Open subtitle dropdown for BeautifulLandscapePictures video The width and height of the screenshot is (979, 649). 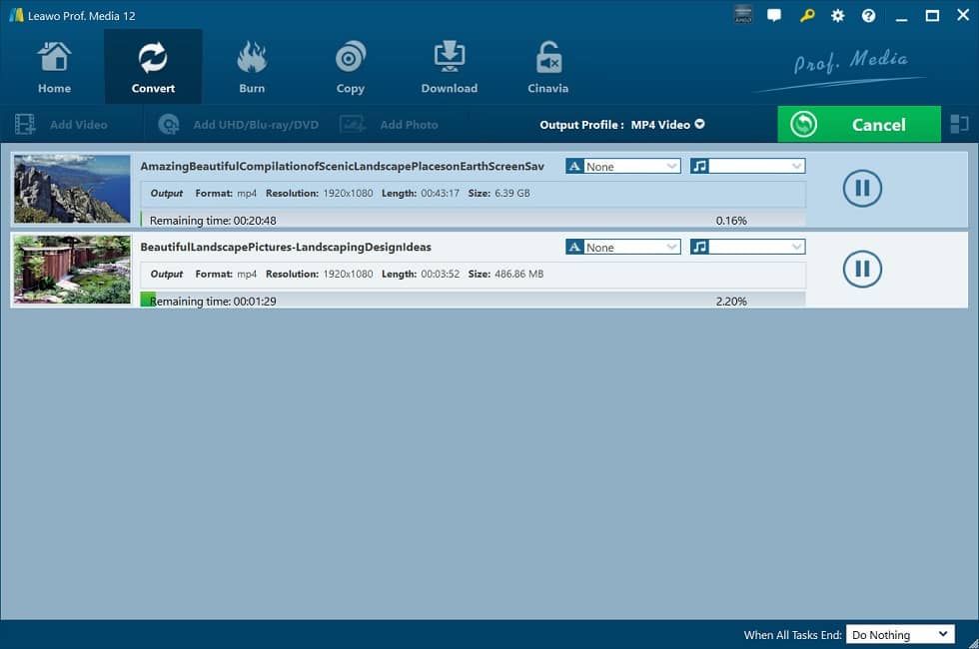click(x=631, y=248)
